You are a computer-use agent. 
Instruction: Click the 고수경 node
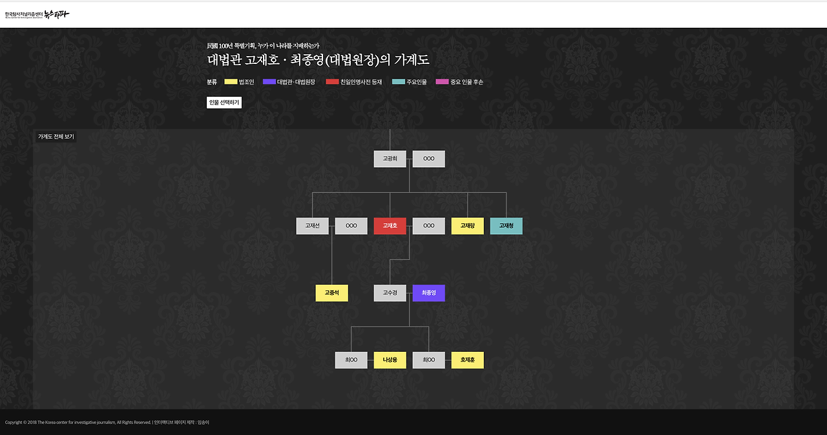point(390,292)
